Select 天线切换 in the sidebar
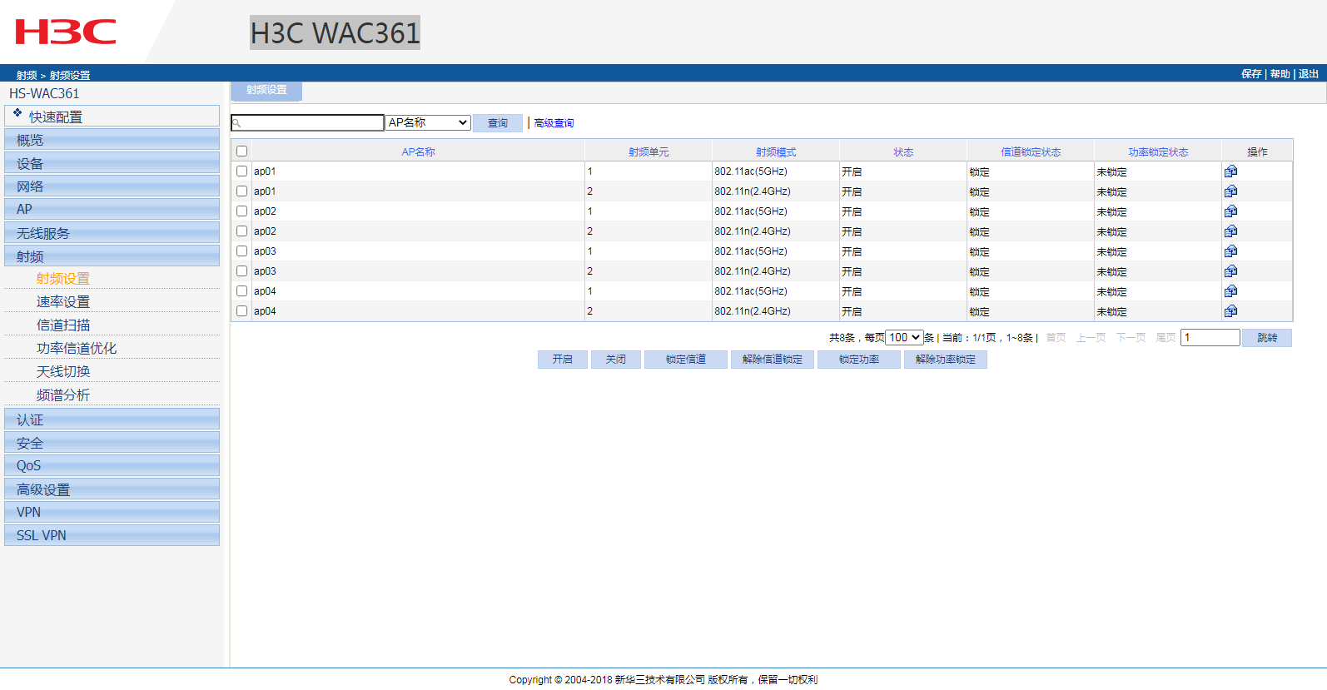The height and width of the screenshot is (690, 1327). pyautogui.click(x=62, y=372)
